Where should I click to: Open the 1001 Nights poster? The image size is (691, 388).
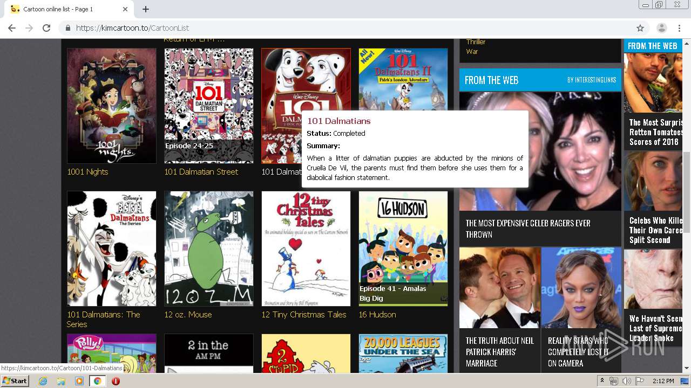coord(112,106)
